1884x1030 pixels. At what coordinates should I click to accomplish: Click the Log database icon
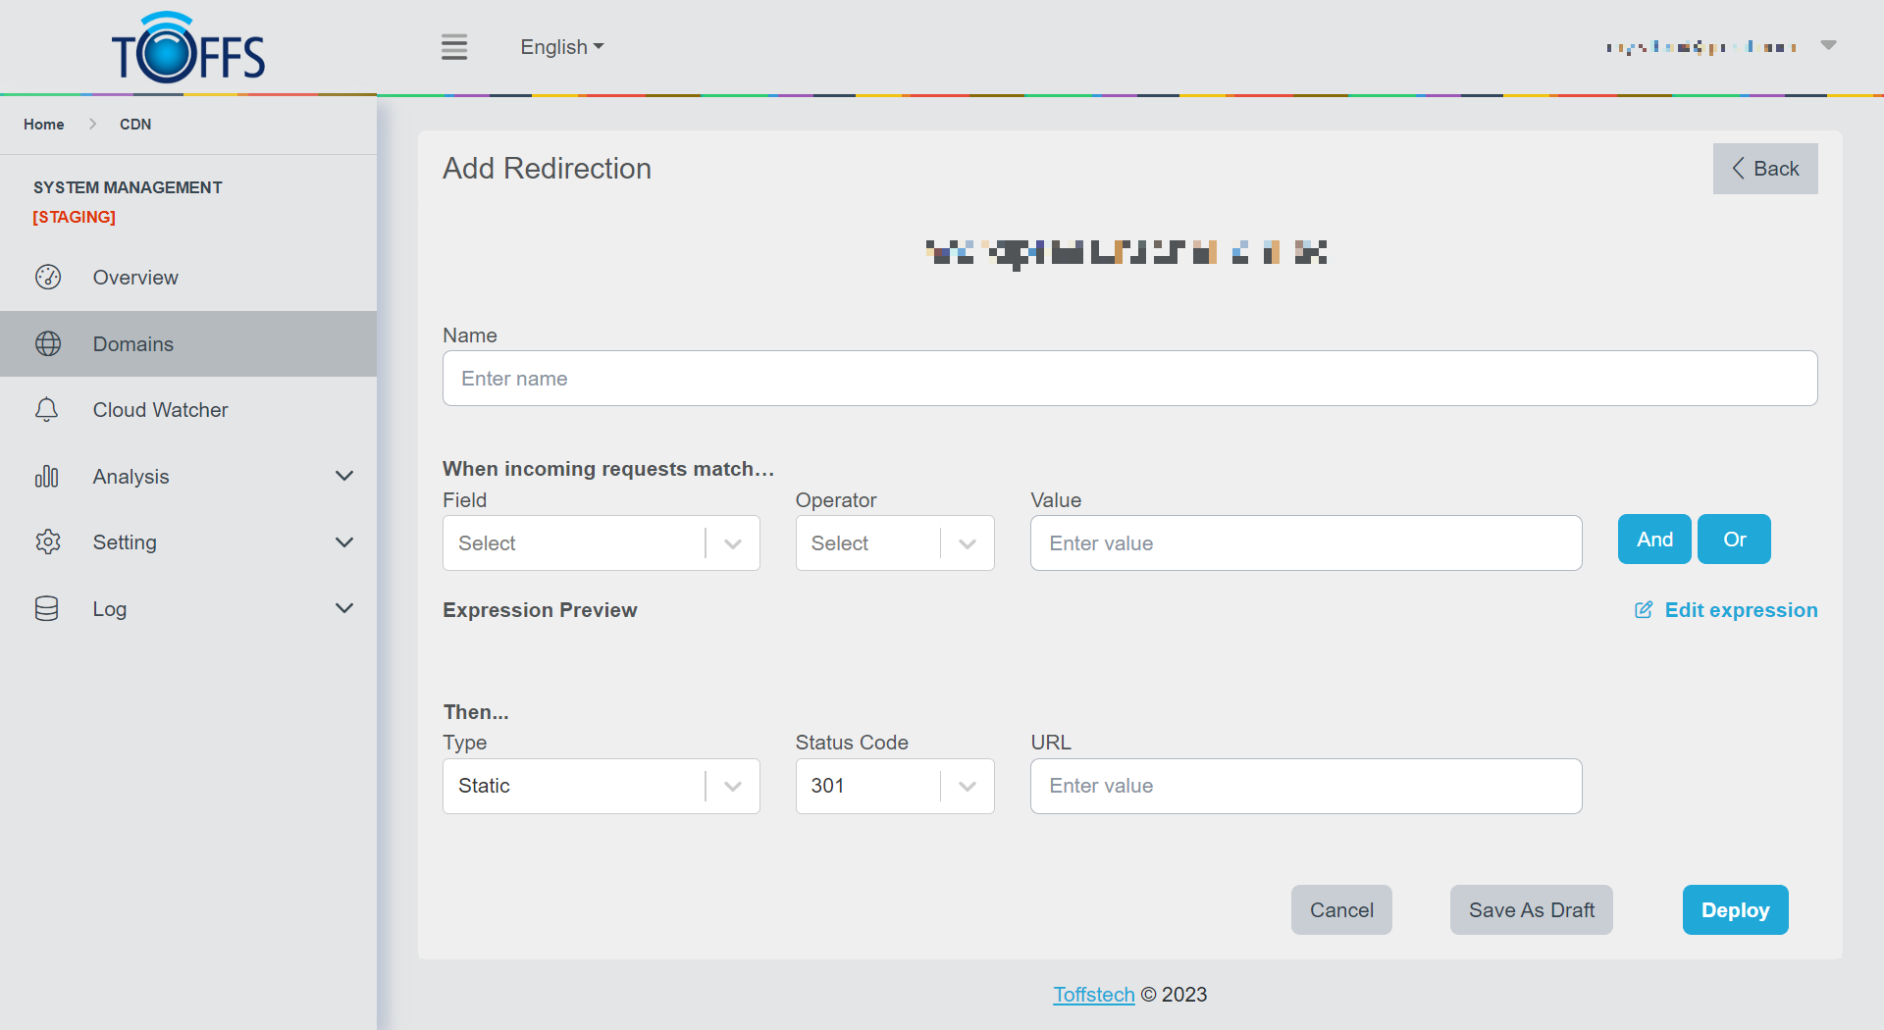tap(47, 609)
